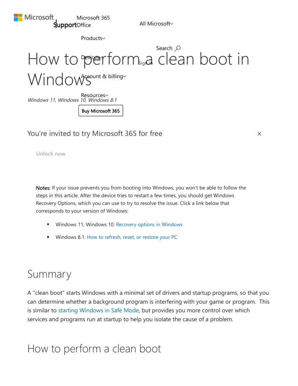Switch to the Microsoft 365 section
Image resolution: width=298 pixels, height=386 pixels.
tap(93, 17)
